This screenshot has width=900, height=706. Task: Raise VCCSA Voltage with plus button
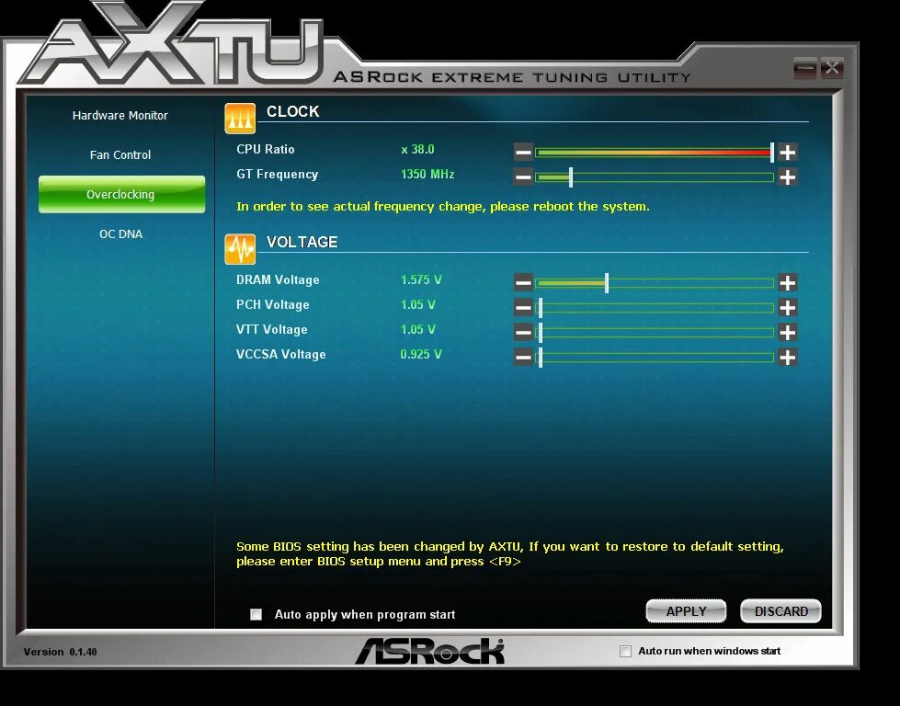(x=788, y=357)
